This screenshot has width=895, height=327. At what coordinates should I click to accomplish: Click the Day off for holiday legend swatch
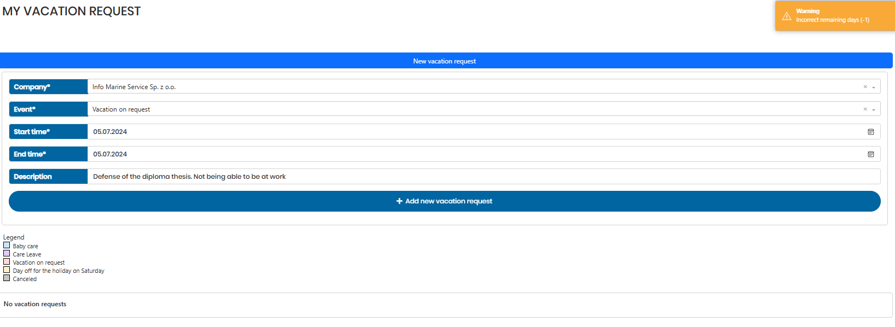point(7,270)
